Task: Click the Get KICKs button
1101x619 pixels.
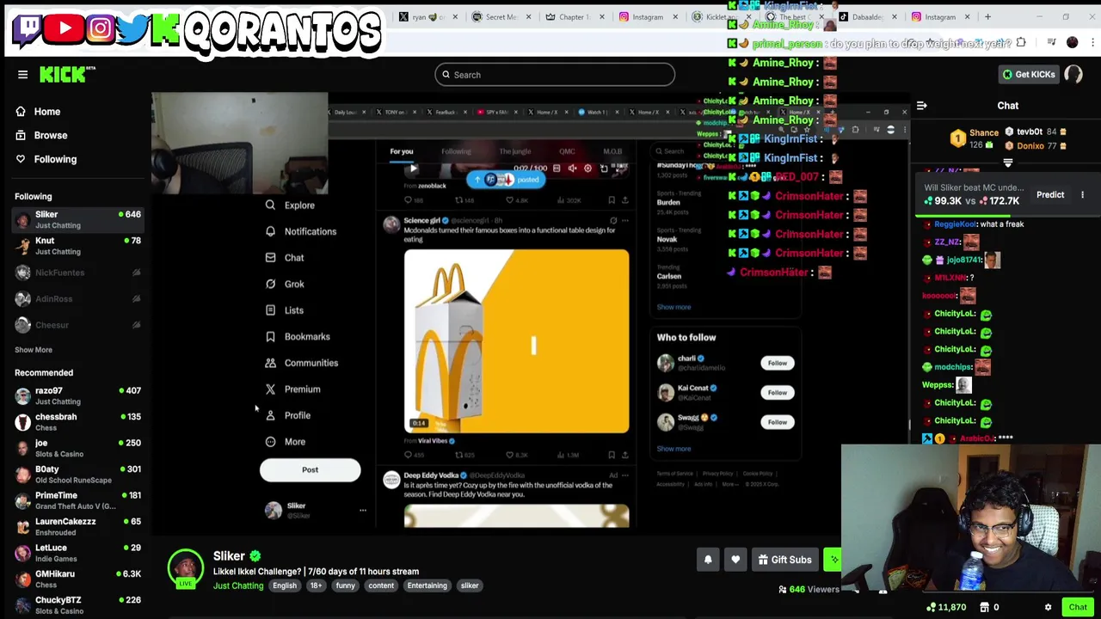Action: pos(1028,75)
